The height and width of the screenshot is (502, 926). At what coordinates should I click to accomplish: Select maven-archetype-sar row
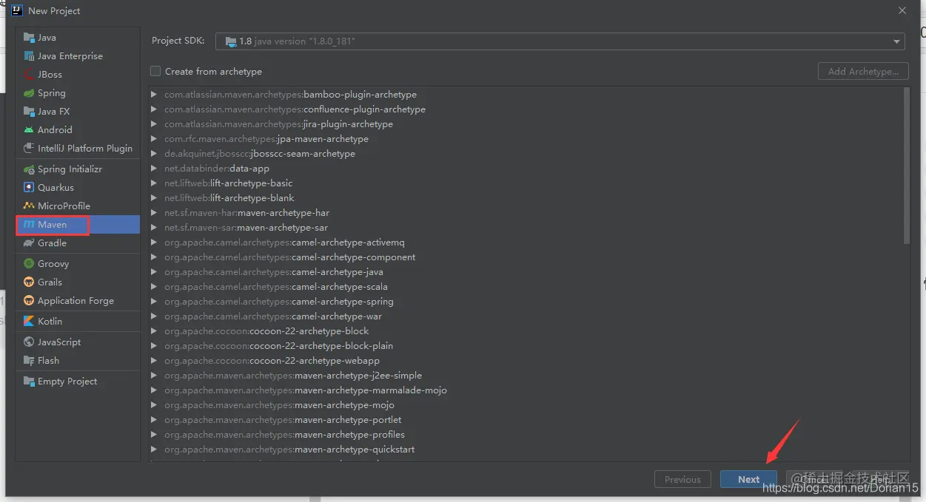[x=526, y=228]
